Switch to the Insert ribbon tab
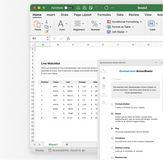Screen dimensions: 163x160 [x=51, y=15]
